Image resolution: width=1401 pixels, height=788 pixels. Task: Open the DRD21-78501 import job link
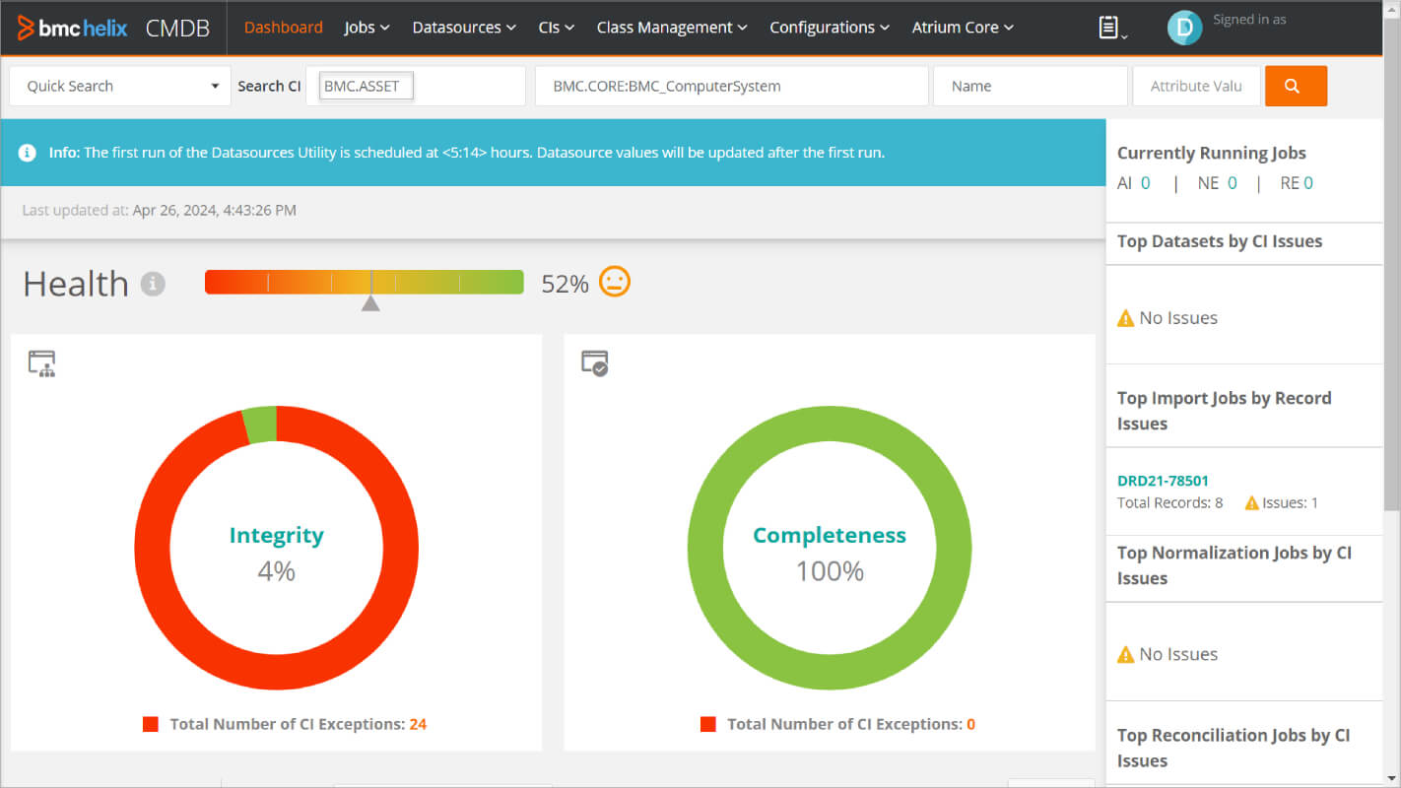(x=1163, y=481)
